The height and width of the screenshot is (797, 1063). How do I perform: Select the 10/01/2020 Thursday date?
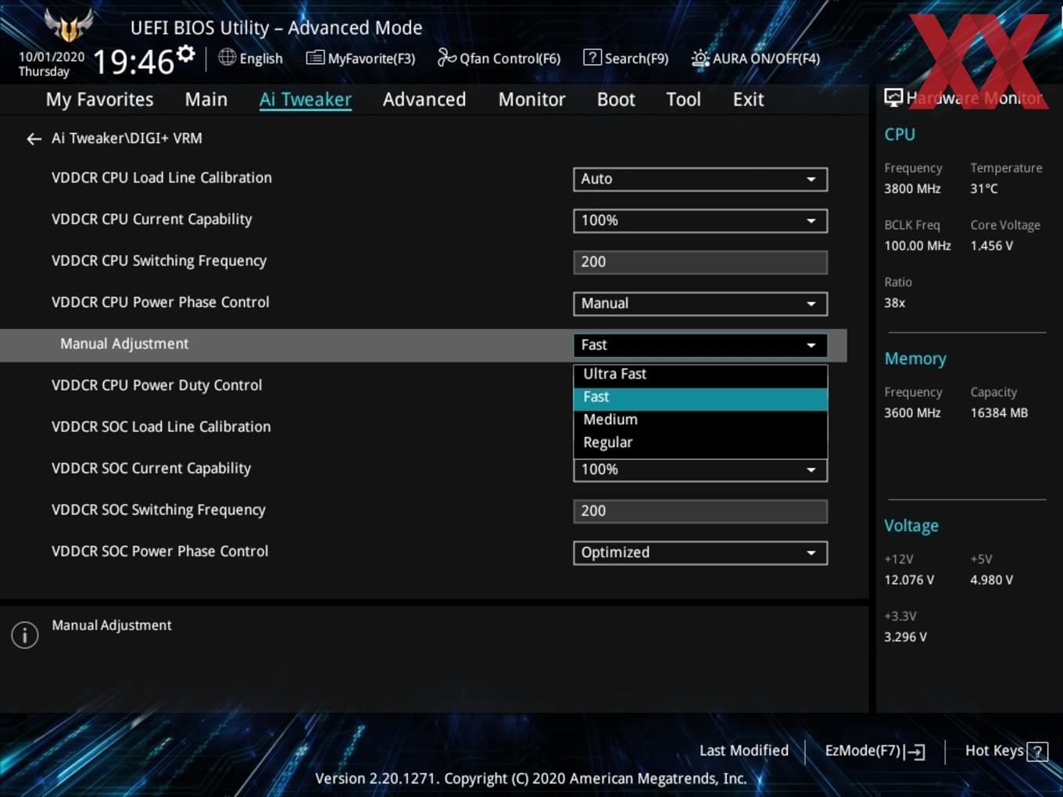click(x=52, y=64)
